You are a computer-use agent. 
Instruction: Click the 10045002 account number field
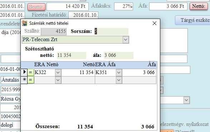[x=10, y=116]
